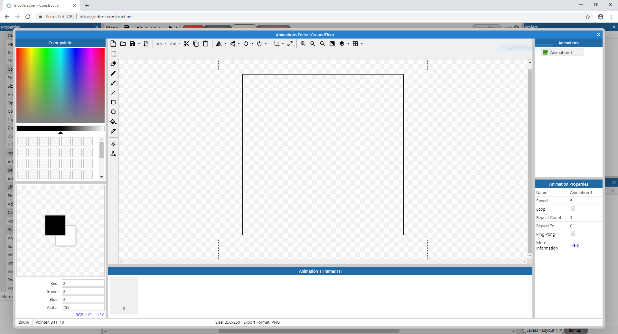Open the grid options dropdown arrow

click(361, 44)
